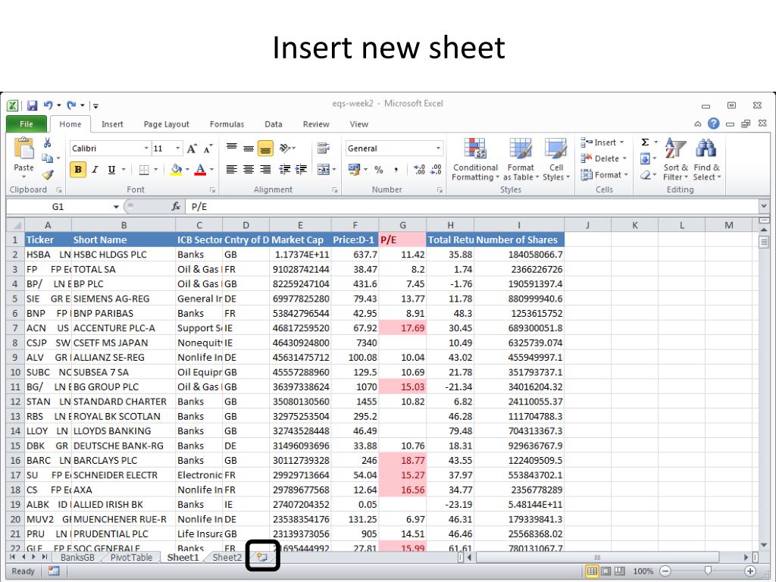Screen dimensions: 776x582
Task: Toggle Align Text Left
Action: pos(231,170)
